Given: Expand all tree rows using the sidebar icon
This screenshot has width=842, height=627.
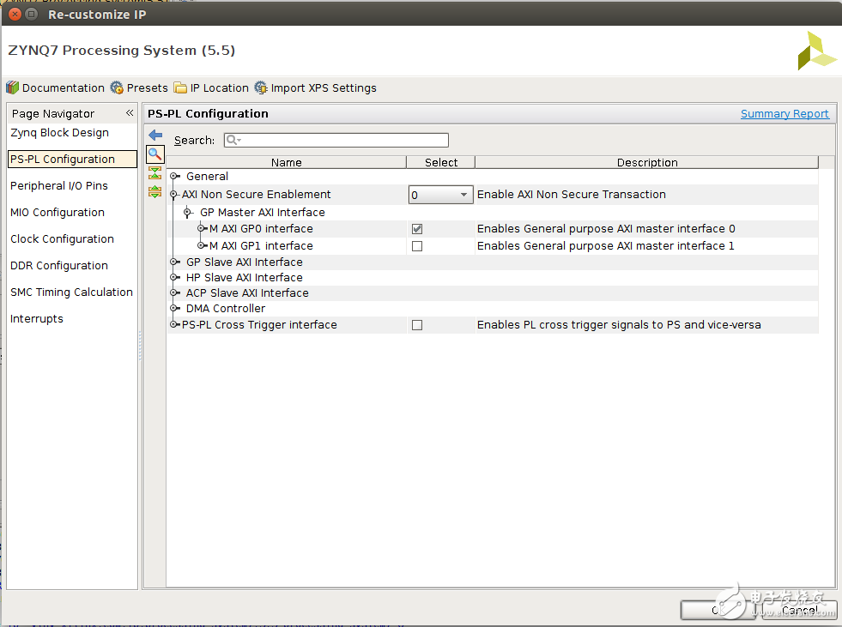Looking at the screenshot, I should click(x=155, y=191).
